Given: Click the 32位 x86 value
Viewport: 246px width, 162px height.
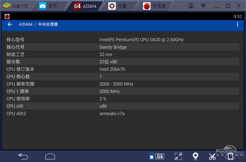Looking at the screenshot, I should [x=108, y=62].
